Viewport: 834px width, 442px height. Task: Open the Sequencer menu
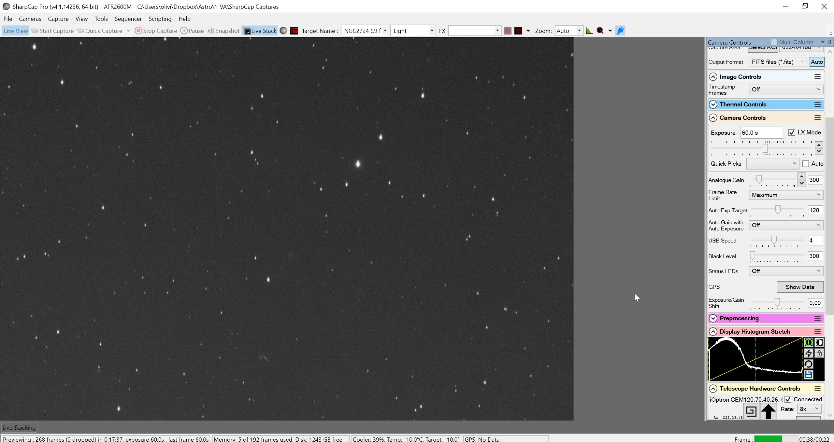click(128, 19)
